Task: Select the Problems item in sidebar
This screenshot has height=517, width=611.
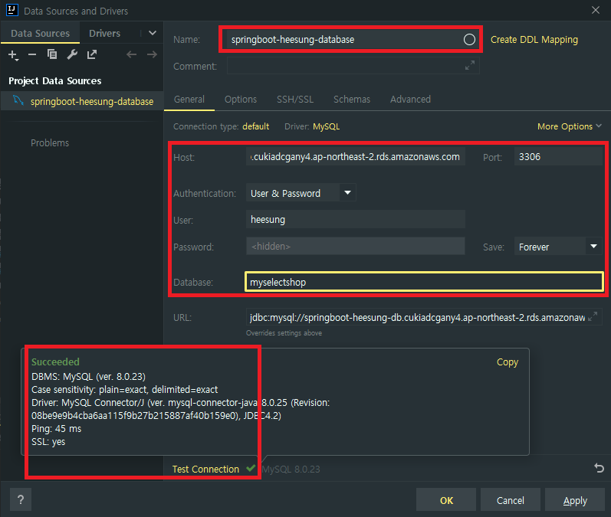Action: pos(50,143)
